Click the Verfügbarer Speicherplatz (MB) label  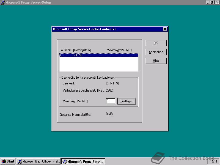coord(83,90)
